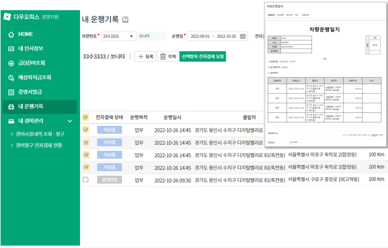Click the 증명서발급 document icon

(10, 92)
